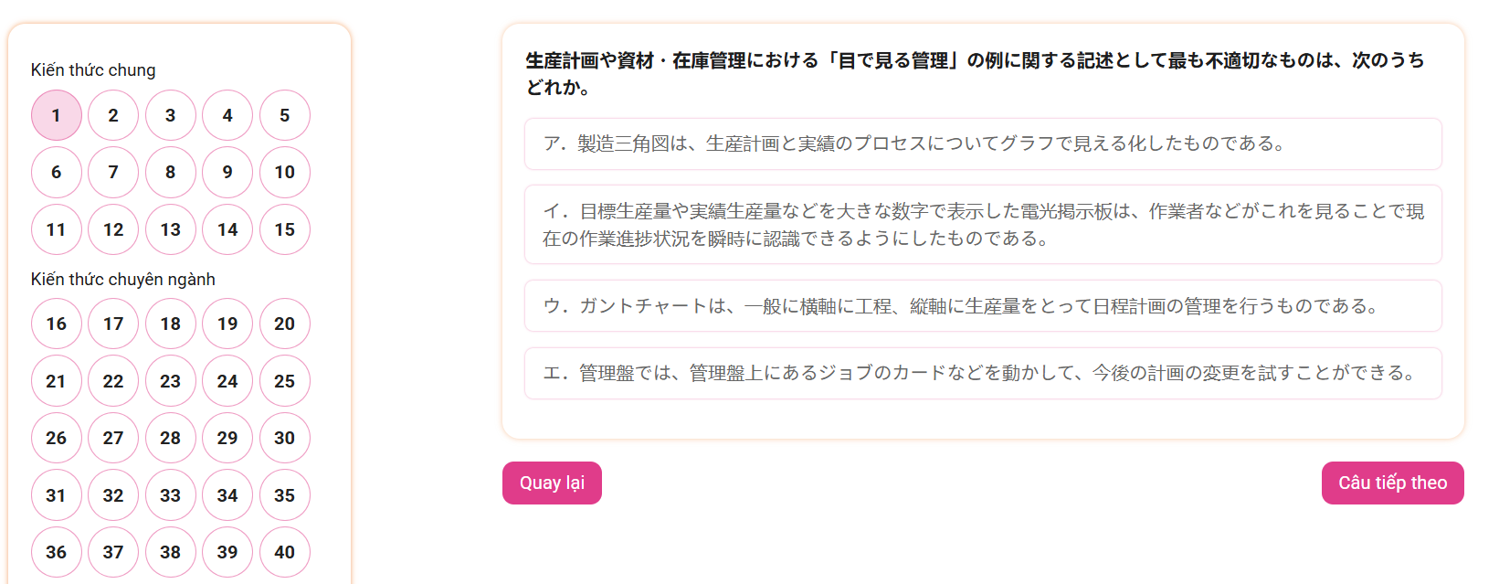Viewport: 1499px width, 584px height.
Task: Jump to question 5
Action: [x=285, y=115]
